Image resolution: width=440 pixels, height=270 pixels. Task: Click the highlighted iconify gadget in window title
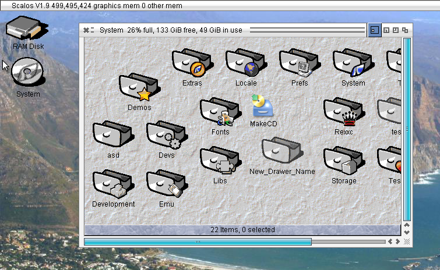(374, 30)
